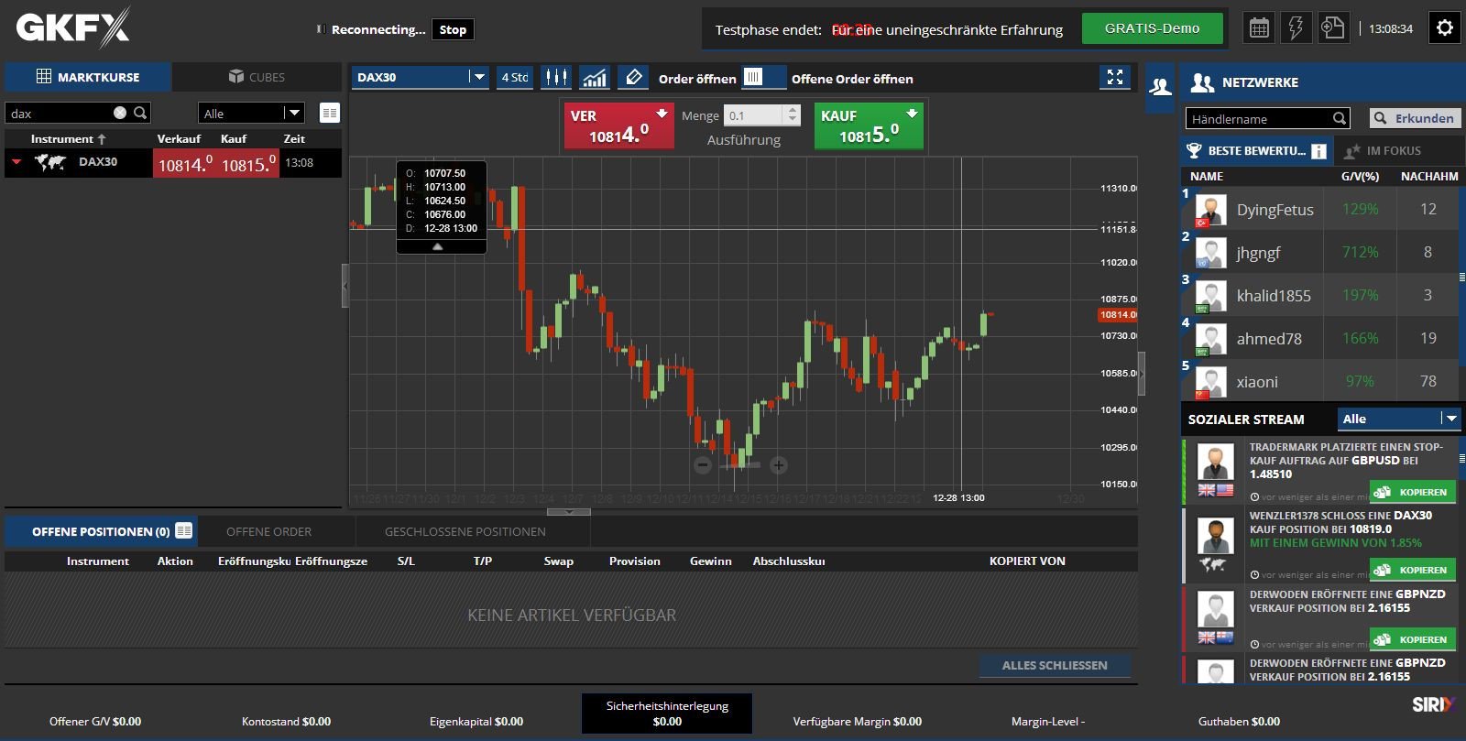Screen dimensions: 1466x741
Task: Zoom out the chart with minus
Action: click(703, 465)
